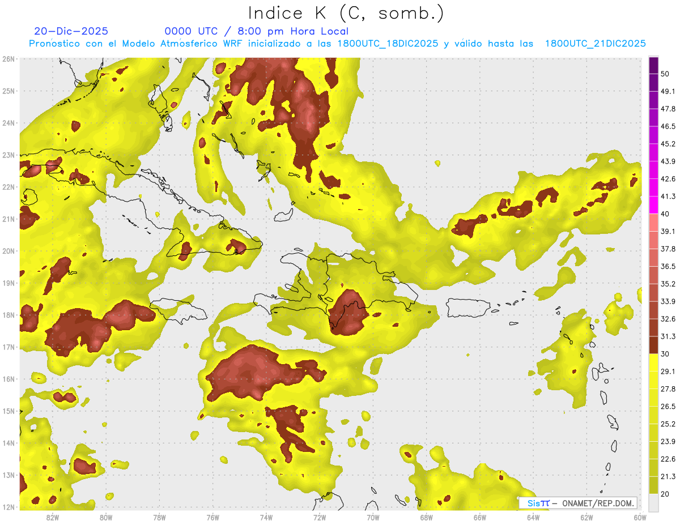Image resolution: width=680 pixels, height=525 pixels.
Task: Click the 13N latitude label
Action: click(8, 475)
